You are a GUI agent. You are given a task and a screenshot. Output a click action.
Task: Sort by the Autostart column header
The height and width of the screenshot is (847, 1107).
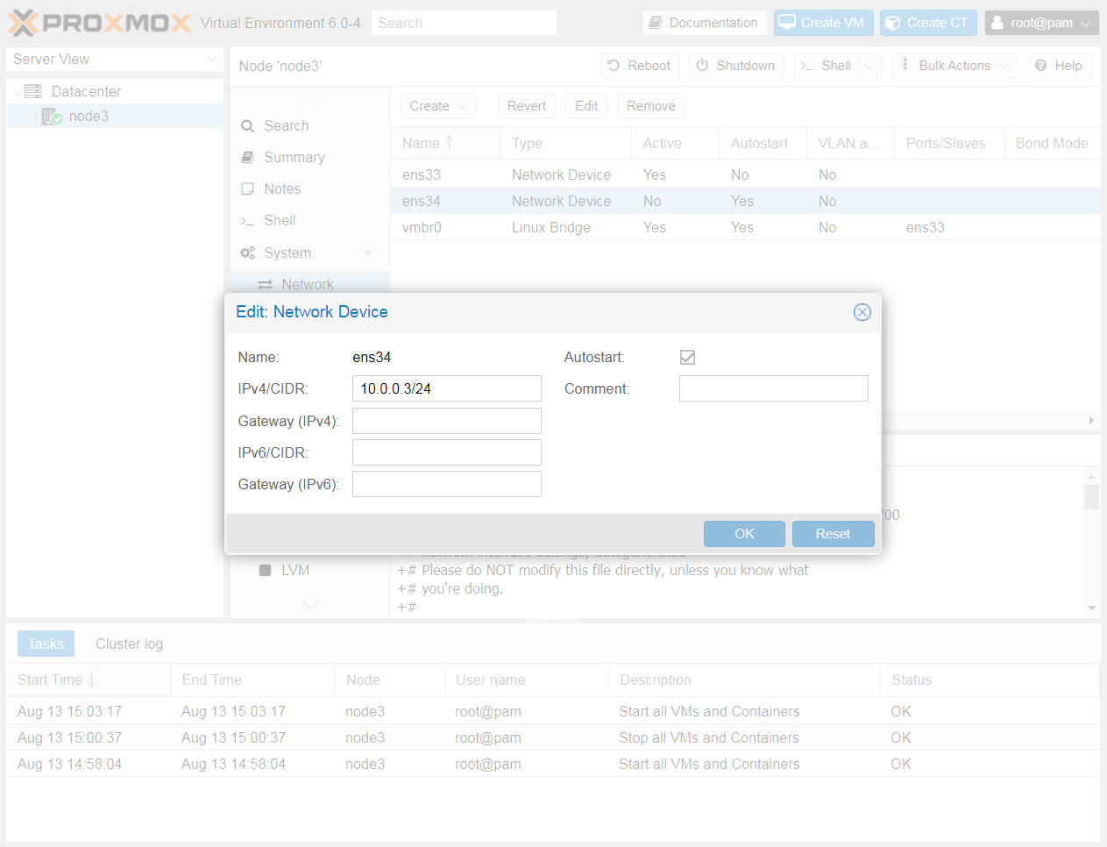(763, 143)
